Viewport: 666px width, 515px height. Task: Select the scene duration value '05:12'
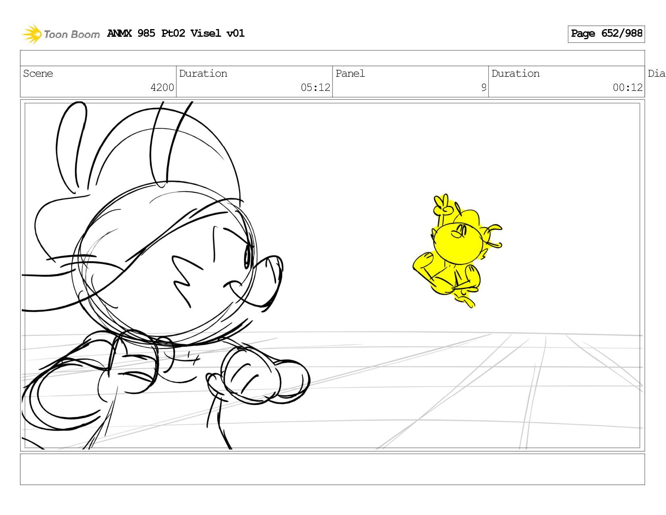(316, 87)
